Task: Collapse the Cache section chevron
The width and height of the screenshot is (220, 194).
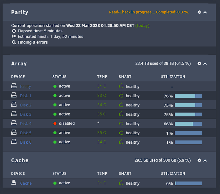Action: click(x=205, y=160)
